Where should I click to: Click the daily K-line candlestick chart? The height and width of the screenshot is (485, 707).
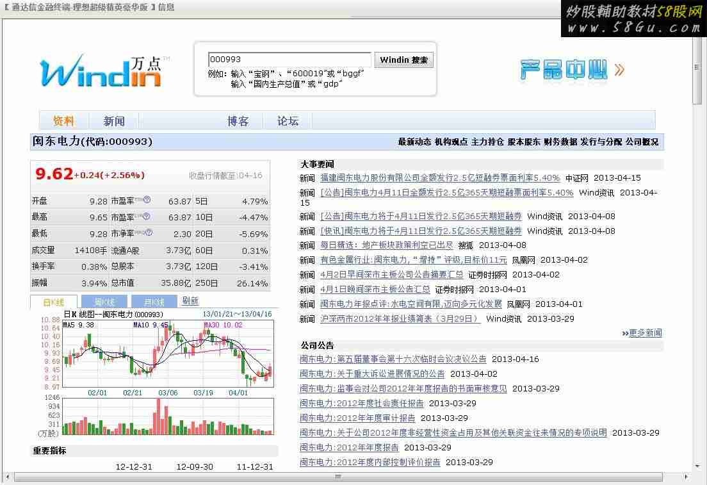tap(168, 354)
